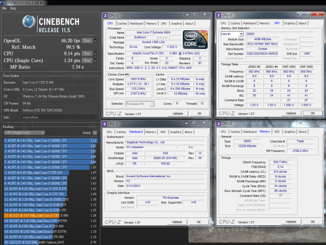Click the DRAM Frequency value 932.7 MHz
Viewport: 326px width, 245px height.
coord(280,162)
